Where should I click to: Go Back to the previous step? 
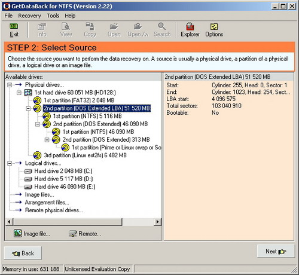pos(23,253)
